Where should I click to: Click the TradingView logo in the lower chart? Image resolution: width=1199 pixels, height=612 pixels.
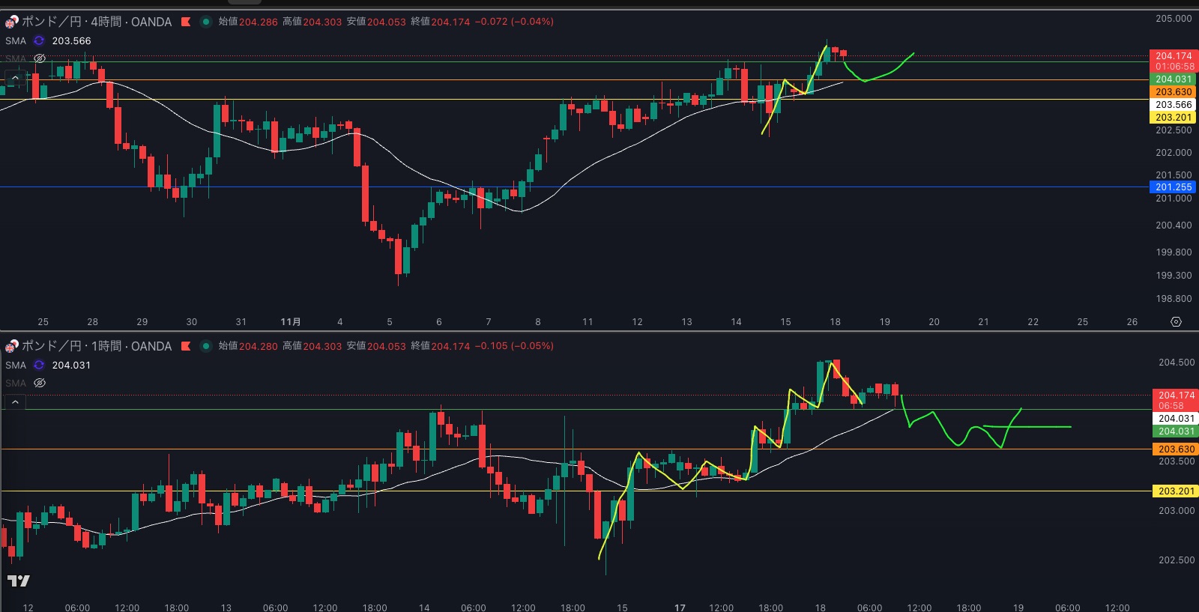(x=19, y=581)
